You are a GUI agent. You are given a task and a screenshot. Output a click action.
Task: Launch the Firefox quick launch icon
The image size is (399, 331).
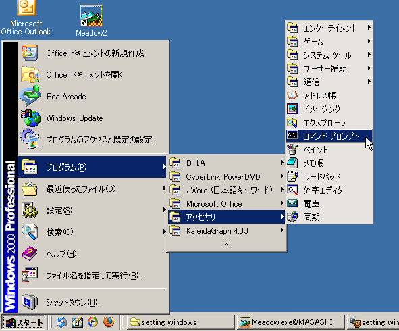[x=109, y=322]
